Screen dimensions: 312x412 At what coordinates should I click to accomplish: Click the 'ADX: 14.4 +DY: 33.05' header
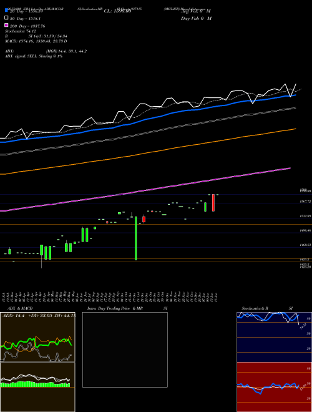pyautogui.click(x=39, y=316)
